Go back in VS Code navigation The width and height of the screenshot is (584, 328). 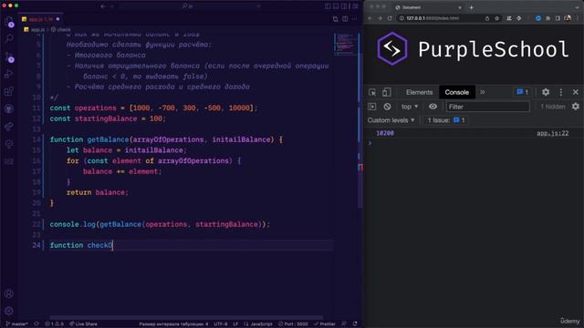(x=103, y=6)
